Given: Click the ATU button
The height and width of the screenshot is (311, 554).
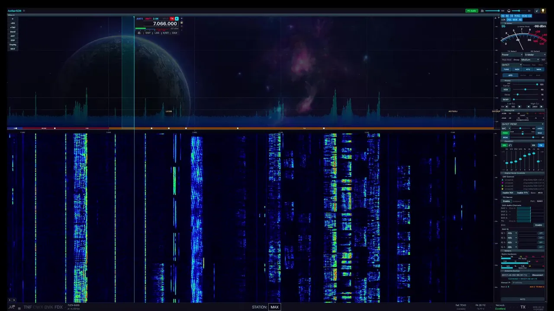Looking at the screenshot, I should 528,69.
